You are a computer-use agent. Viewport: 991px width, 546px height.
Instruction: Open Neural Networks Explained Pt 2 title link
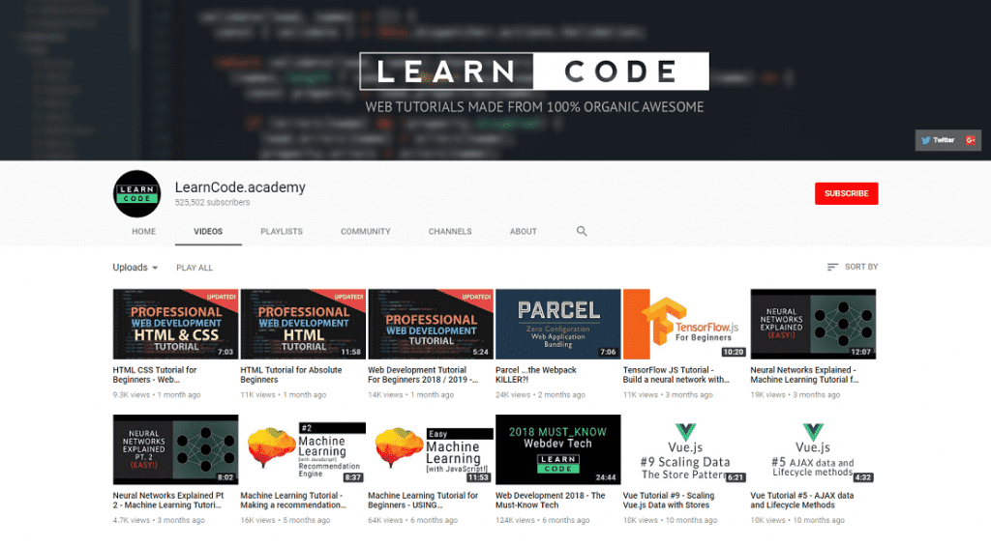pos(168,501)
